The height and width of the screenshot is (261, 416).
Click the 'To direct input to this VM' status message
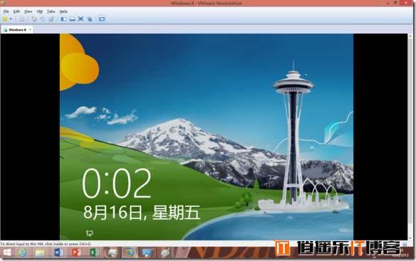point(46,244)
